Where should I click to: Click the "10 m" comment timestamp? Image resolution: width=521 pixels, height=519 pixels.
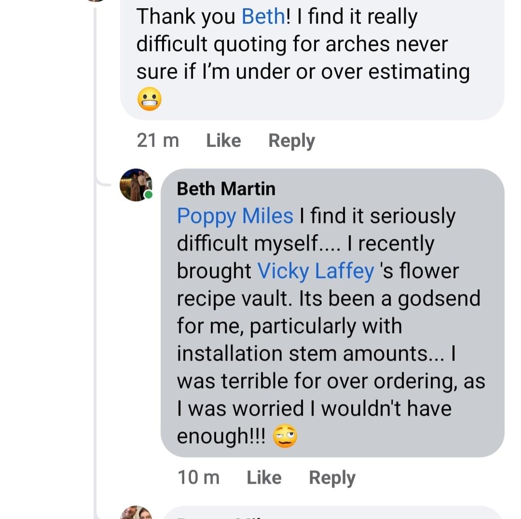pyautogui.click(x=198, y=477)
